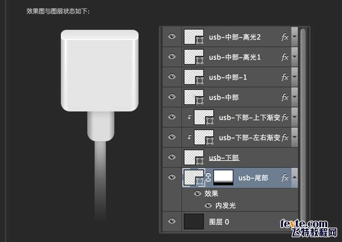Screen dimensions: 342x242
Task: Select the usb-下部-左右渐变 shape thumbnail
Action: pos(204,137)
